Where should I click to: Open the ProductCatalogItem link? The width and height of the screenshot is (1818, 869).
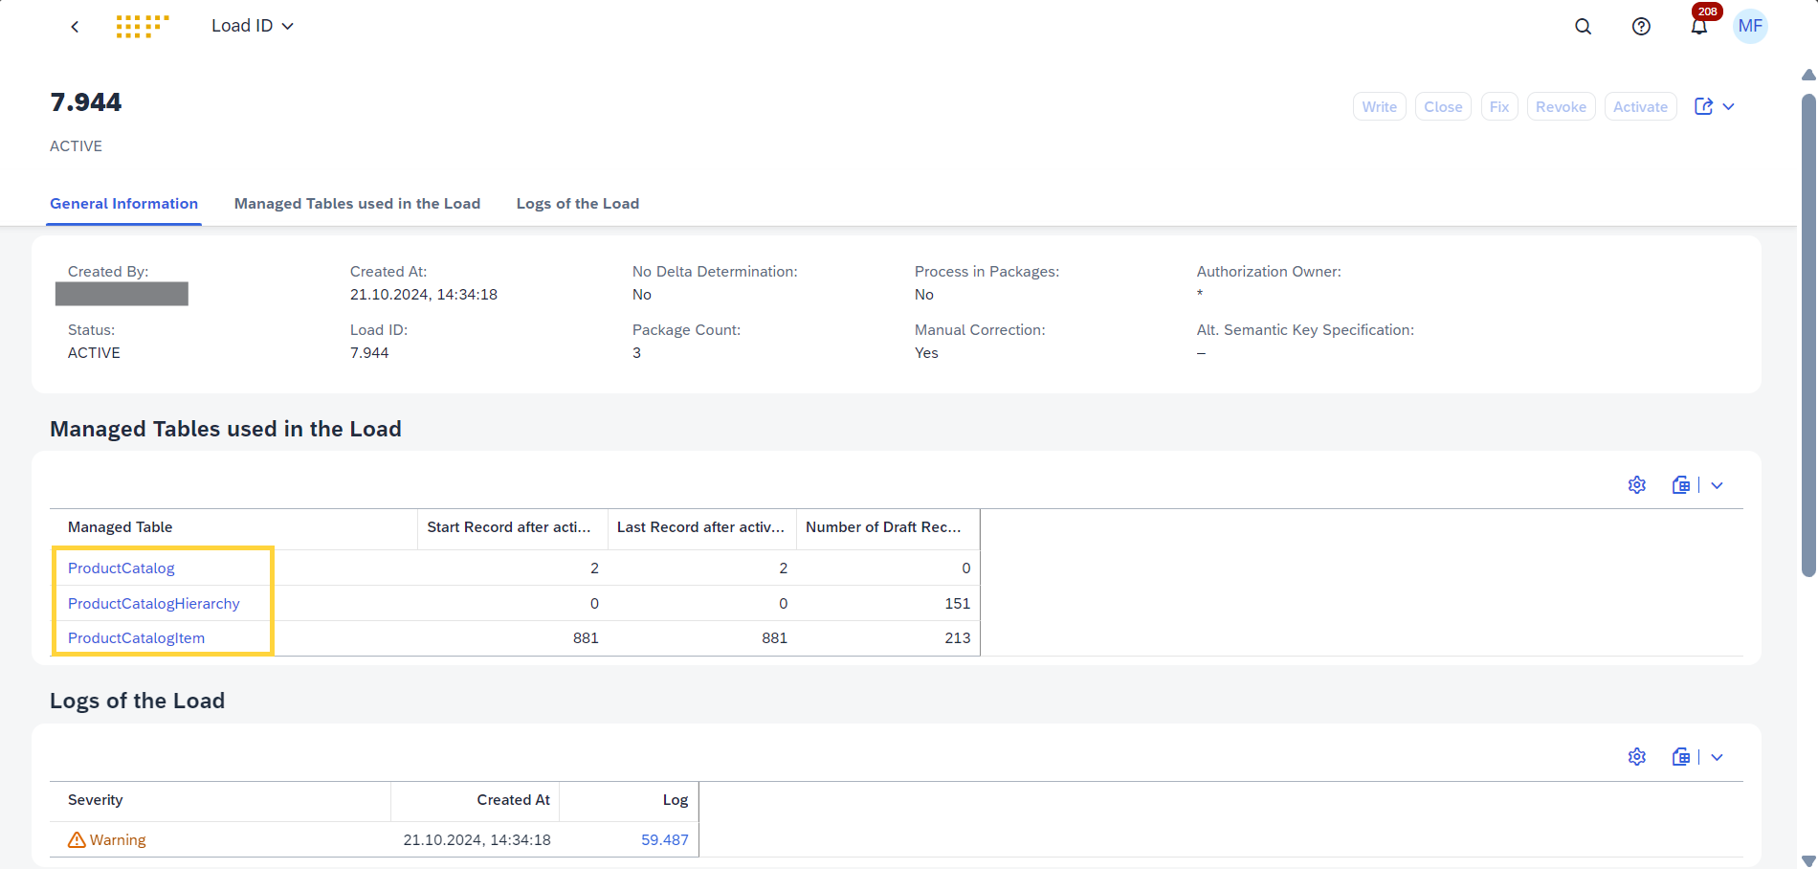136,638
